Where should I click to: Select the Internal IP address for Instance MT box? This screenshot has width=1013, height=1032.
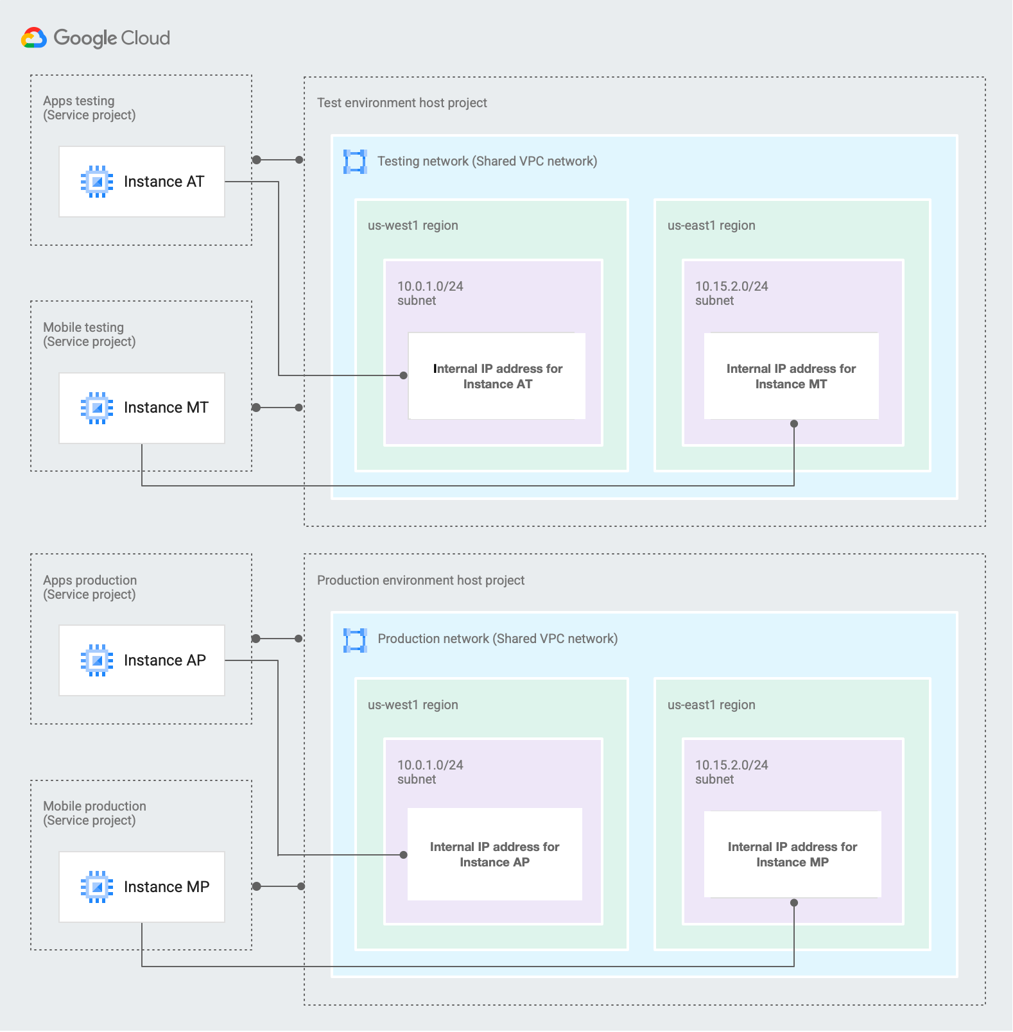pos(791,376)
